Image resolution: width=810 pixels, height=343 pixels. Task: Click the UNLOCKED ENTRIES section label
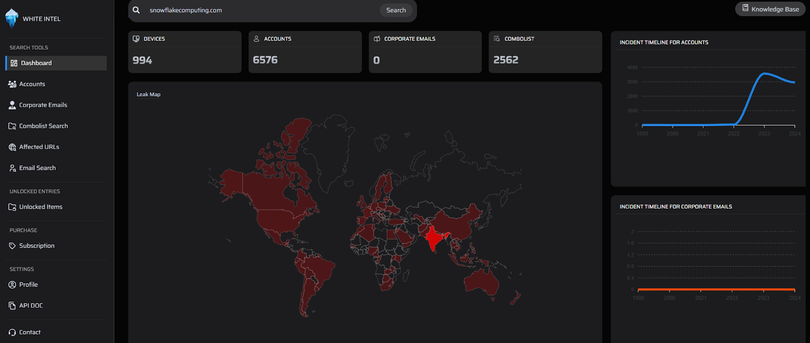34,191
